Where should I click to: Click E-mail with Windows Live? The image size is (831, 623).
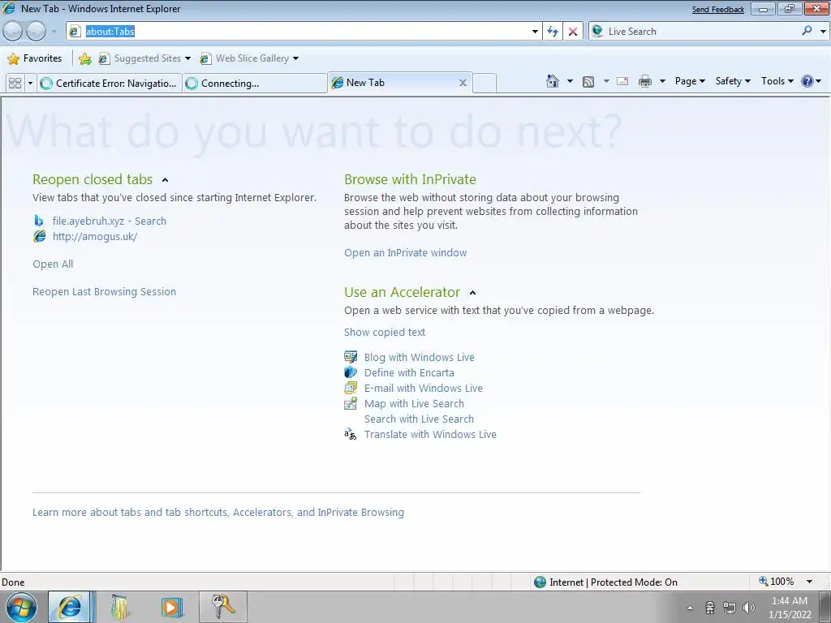point(424,388)
